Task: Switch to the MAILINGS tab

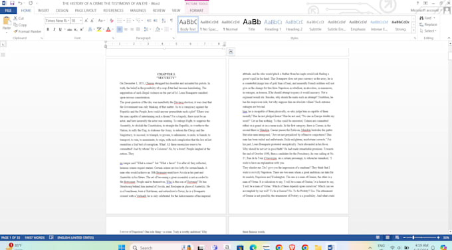Action: pyautogui.click(x=138, y=11)
